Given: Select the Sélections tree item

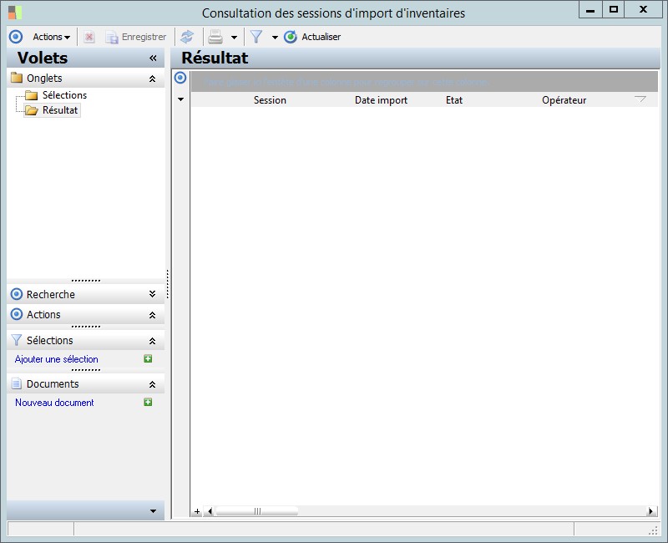Looking at the screenshot, I should [x=64, y=95].
